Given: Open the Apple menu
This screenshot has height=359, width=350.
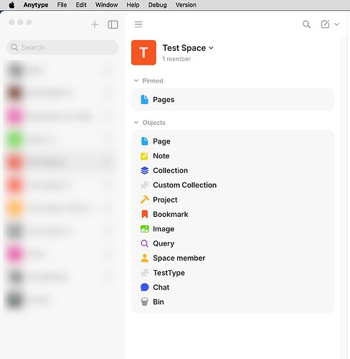Looking at the screenshot, I should 11,5.
